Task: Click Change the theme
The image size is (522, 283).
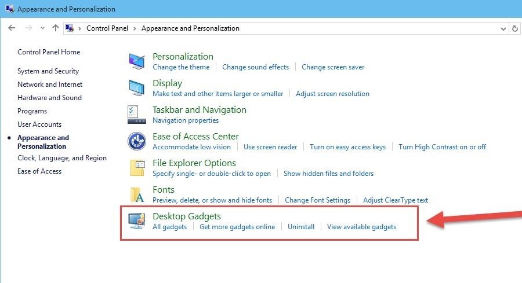Action: tap(181, 67)
